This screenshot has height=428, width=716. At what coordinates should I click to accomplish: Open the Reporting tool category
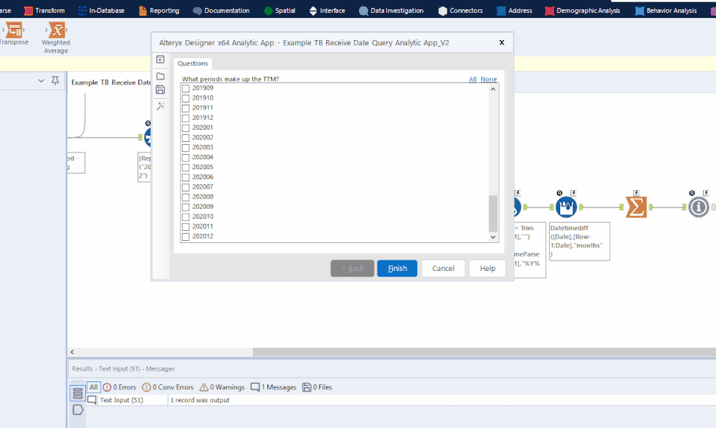pyautogui.click(x=159, y=11)
